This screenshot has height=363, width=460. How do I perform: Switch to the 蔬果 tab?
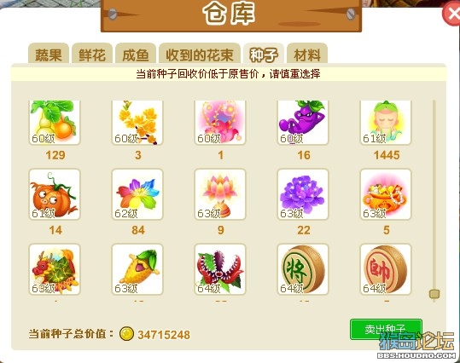[49, 54]
